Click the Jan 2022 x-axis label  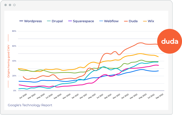point(125,96)
